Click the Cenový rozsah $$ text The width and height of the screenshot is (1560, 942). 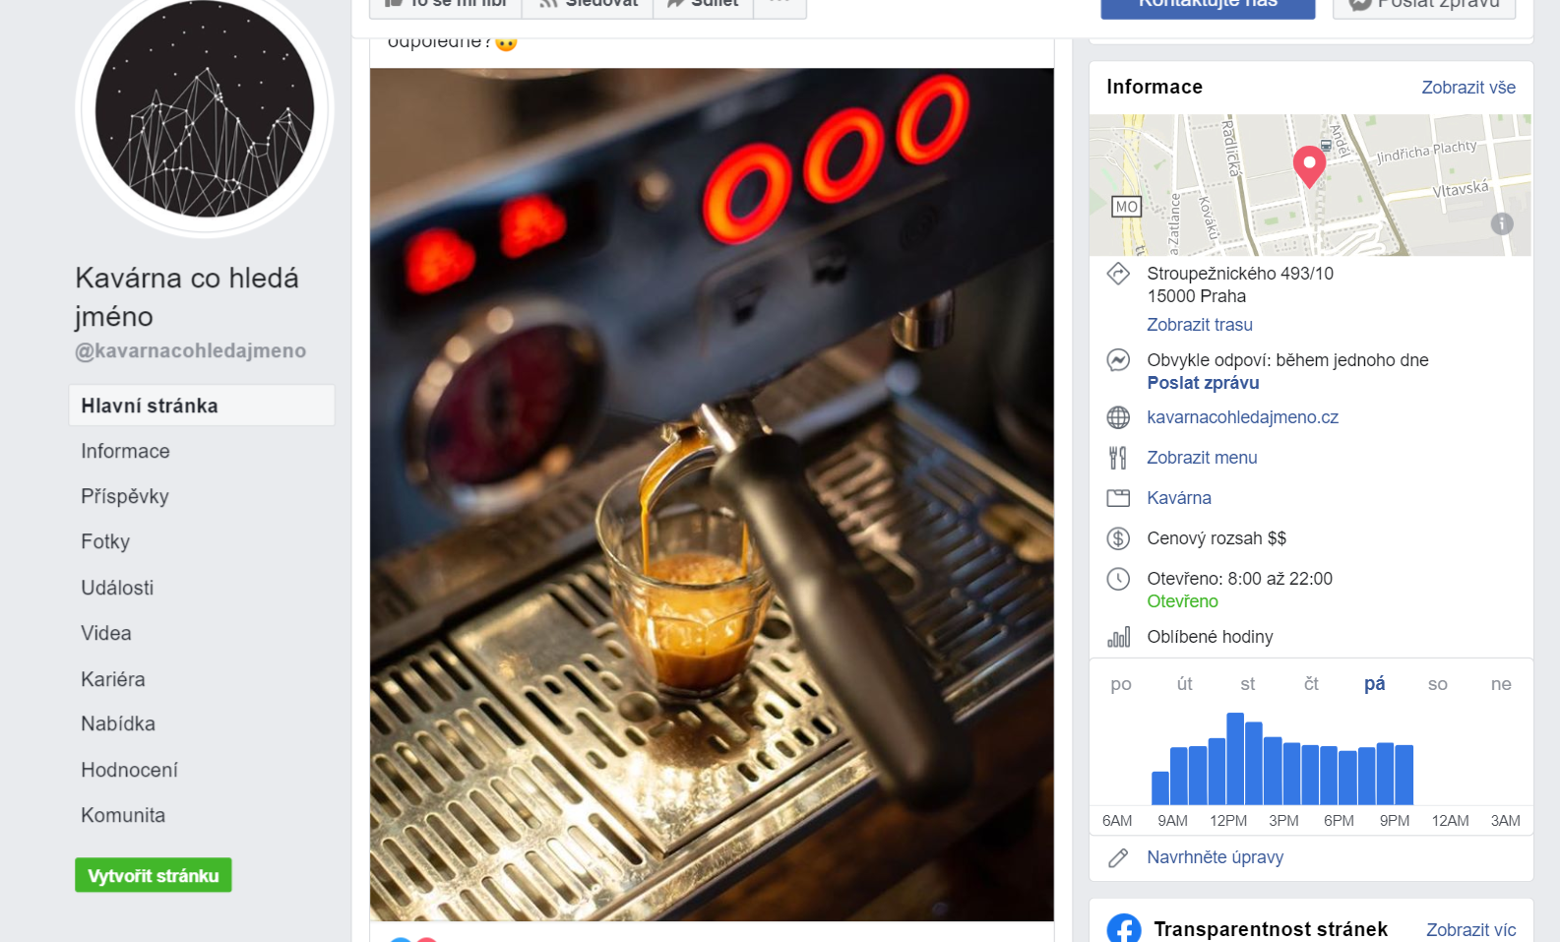[x=1217, y=538]
